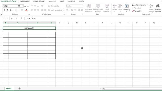Image resolution: width=162 pixels, height=91 pixels.
Task: Select the Arkusz1 sheet tab
Action: click(9, 88)
